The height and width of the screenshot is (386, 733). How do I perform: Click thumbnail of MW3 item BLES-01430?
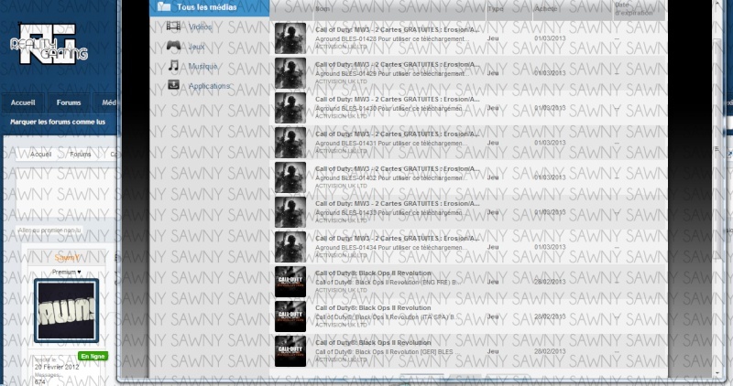[x=290, y=108]
